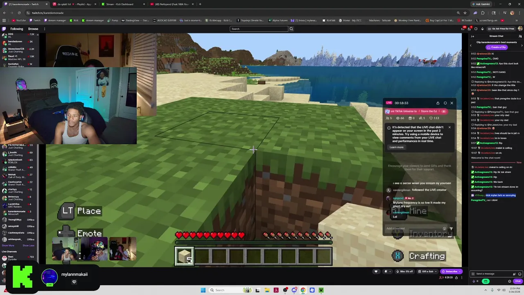Image resolution: width=524 pixels, height=295 pixels.
Task: Click the Subscribe button
Action: pyautogui.click(x=451, y=271)
